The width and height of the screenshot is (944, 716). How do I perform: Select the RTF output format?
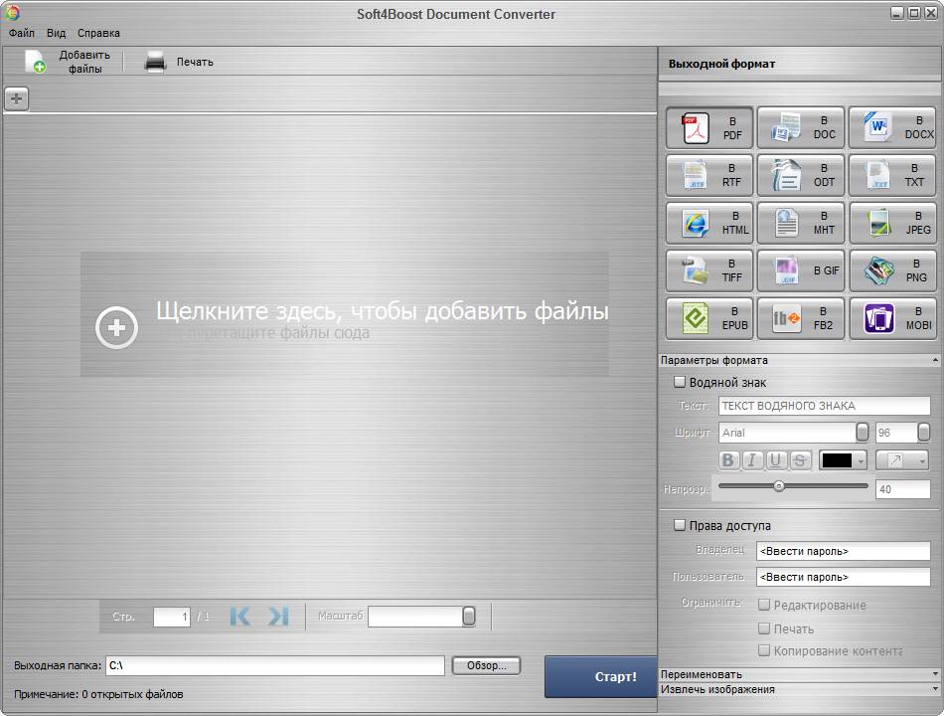point(709,175)
